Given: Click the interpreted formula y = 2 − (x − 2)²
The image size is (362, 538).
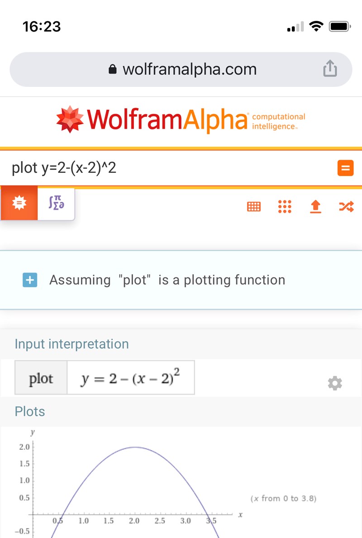Looking at the screenshot, I should (130, 378).
